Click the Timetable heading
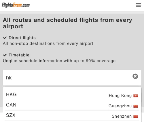Image resolution: width=144 pixels, height=122 pixels. (19, 55)
